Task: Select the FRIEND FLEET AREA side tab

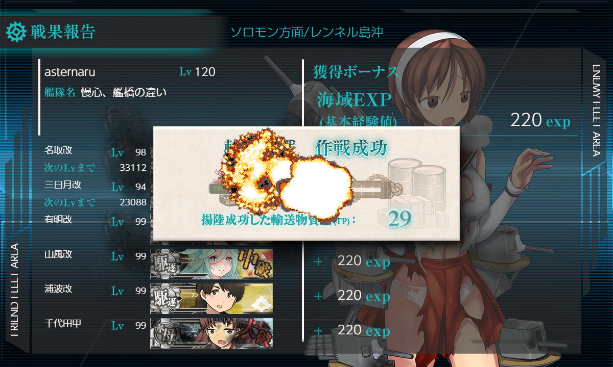Action: 14,290
